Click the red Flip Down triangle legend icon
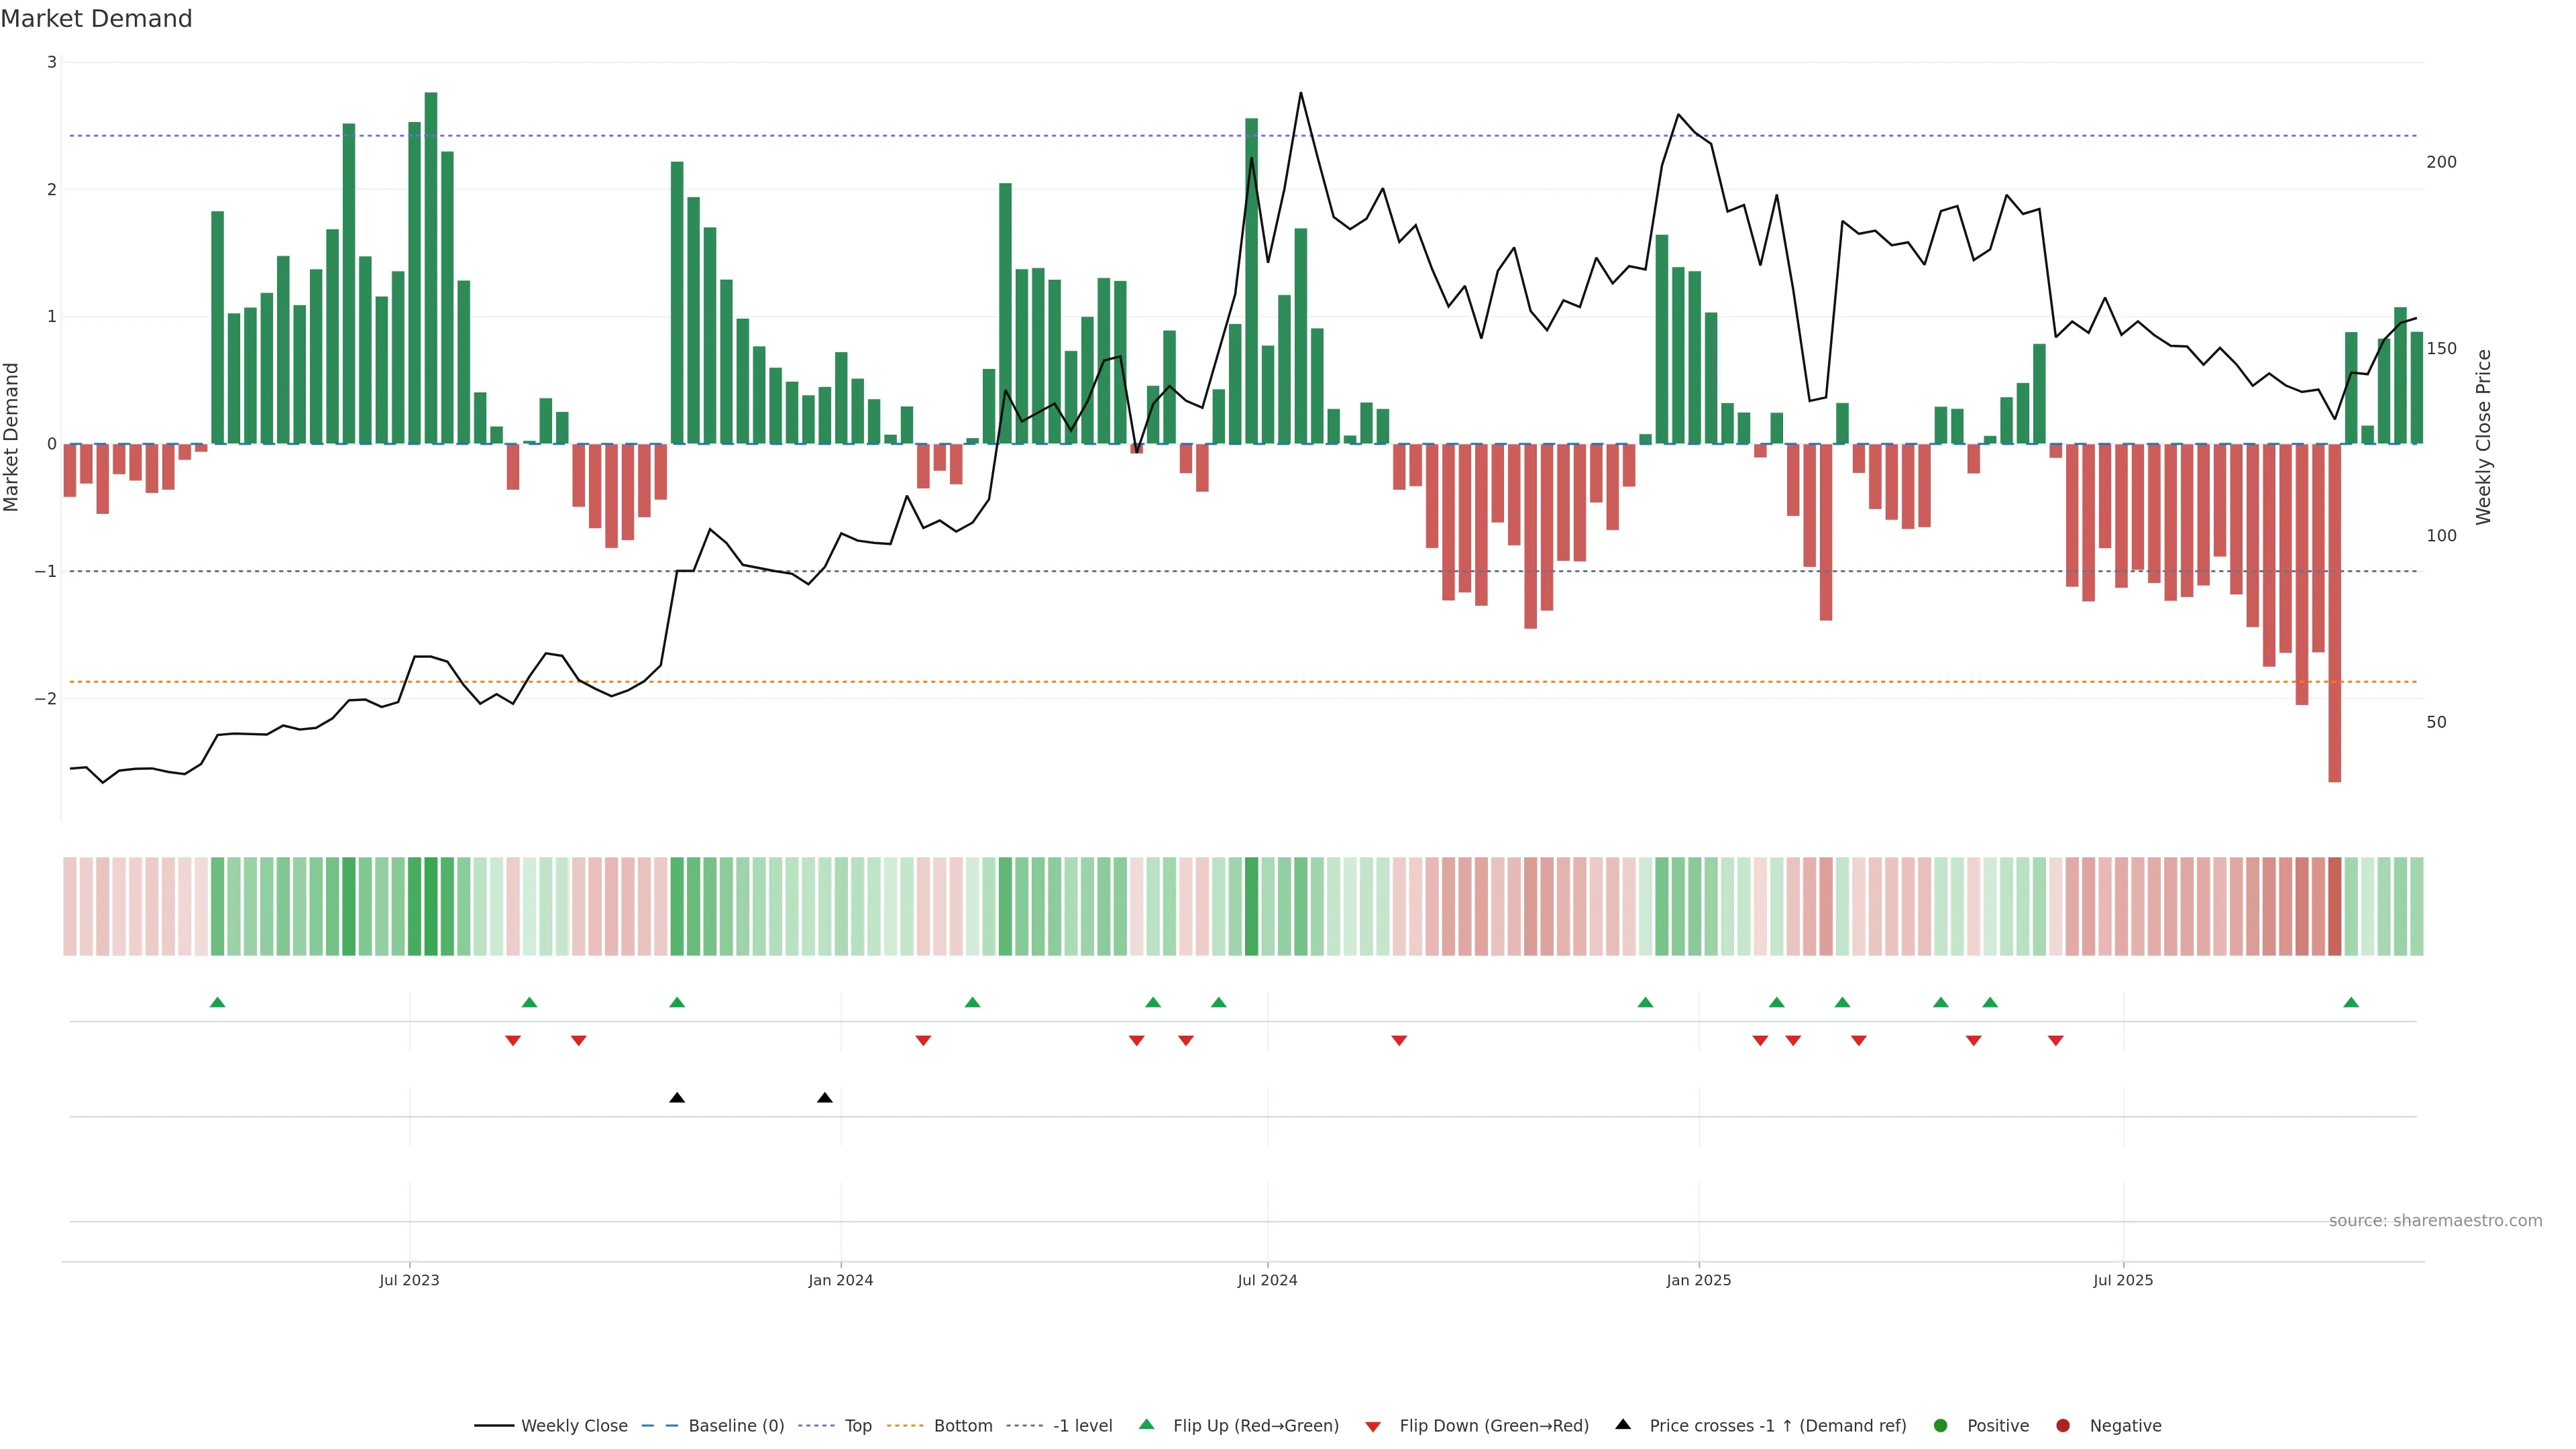2576x1449 pixels. pos(1373,1427)
